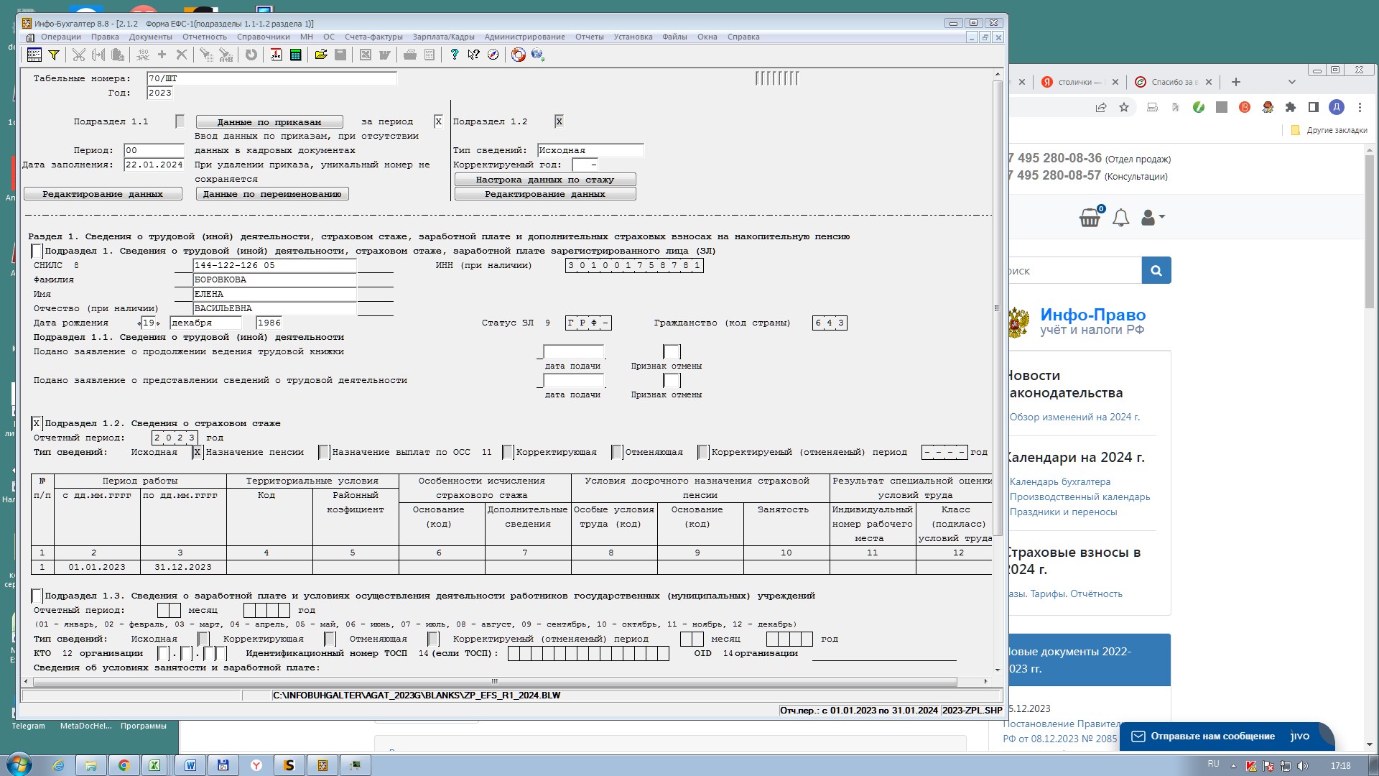Click 'Настрока данных по стажу' button

(545, 180)
